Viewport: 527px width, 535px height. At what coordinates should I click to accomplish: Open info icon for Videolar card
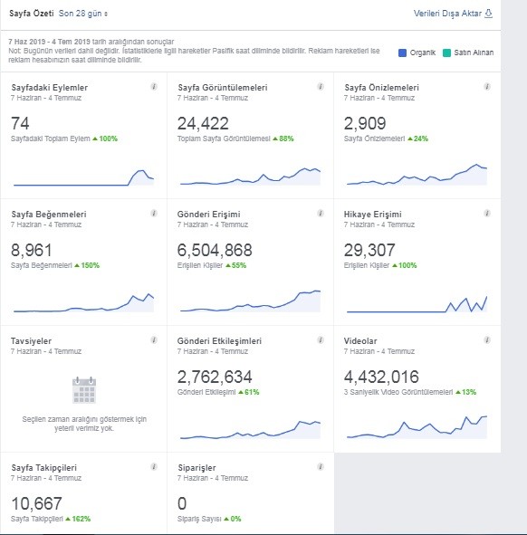tap(487, 340)
